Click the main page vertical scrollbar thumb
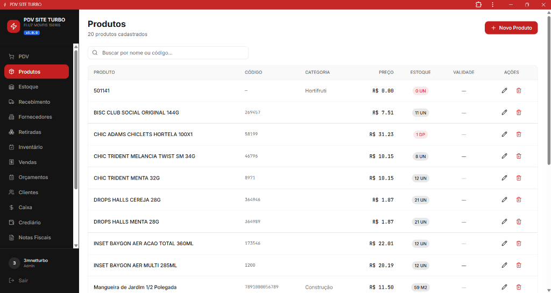 point(549,89)
